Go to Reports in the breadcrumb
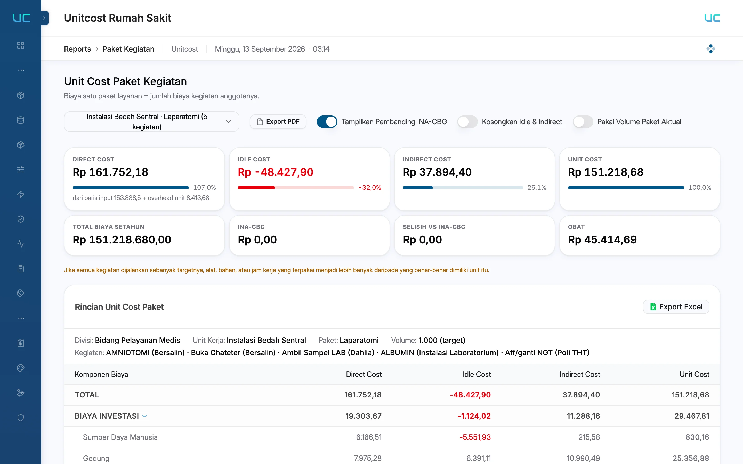Screen dimensions: 743x464 [77, 49]
